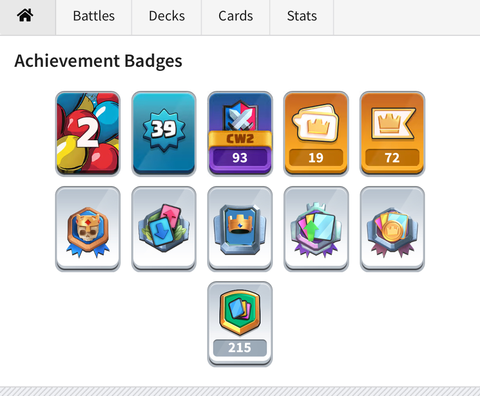Click the gold coin cards medal badge
This screenshot has height=396, width=480.
(392, 229)
